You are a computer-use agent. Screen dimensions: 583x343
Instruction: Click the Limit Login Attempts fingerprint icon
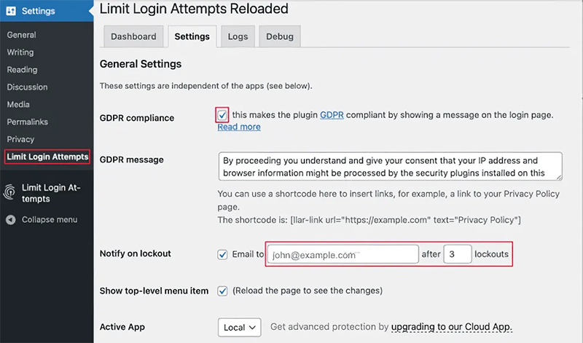click(9, 192)
